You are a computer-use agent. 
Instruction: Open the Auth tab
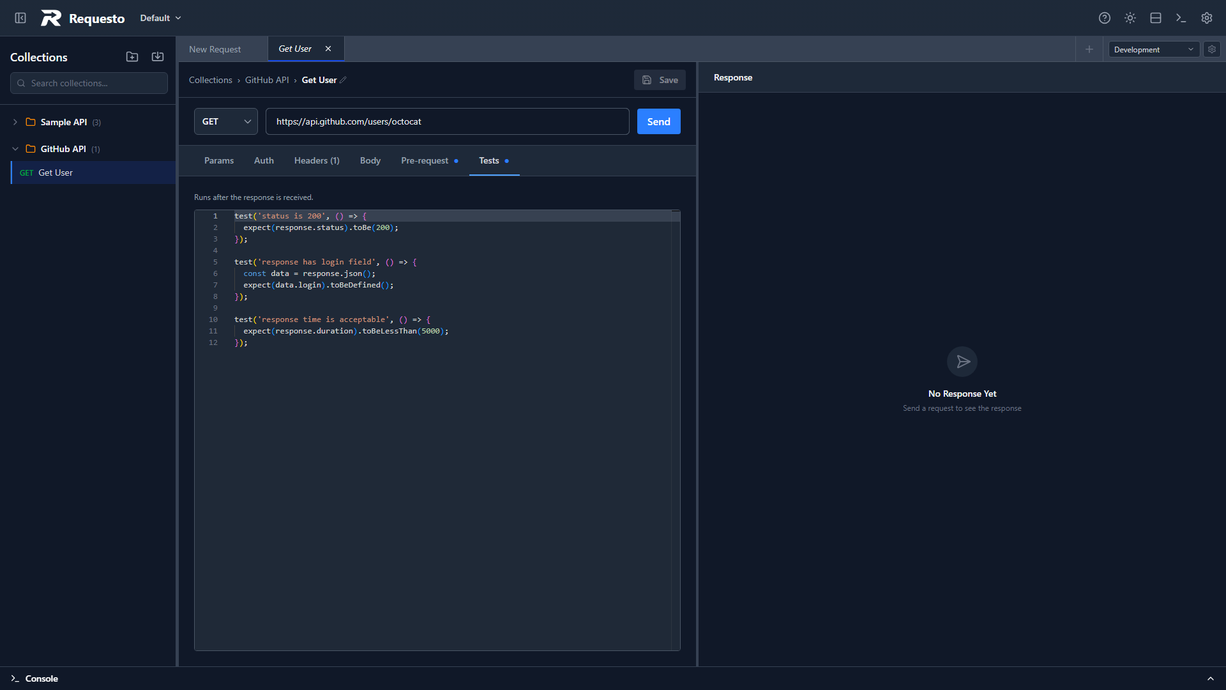[264, 160]
